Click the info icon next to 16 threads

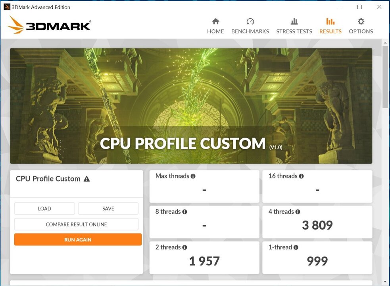point(302,176)
